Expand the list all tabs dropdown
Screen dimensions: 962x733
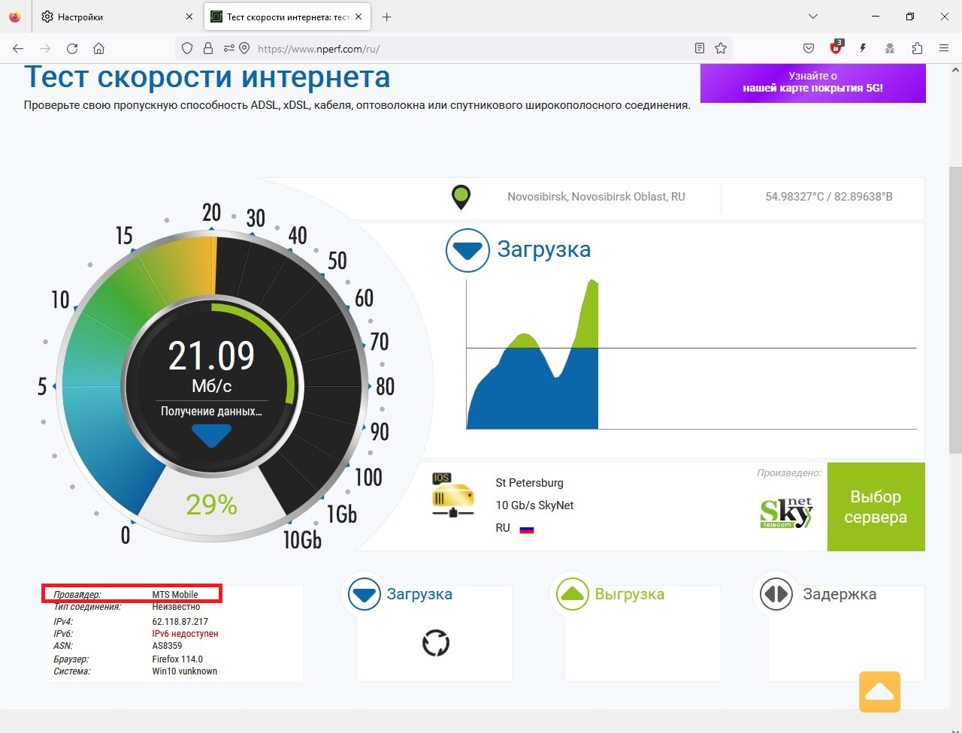[x=812, y=17]
